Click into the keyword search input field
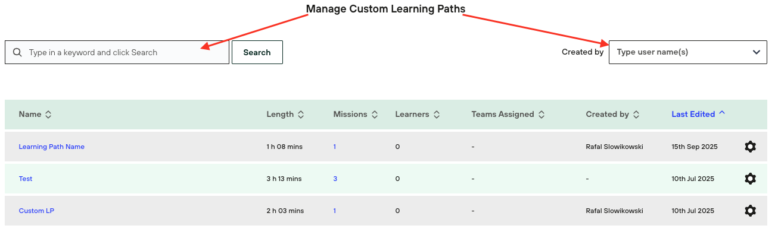 coord(117,52)
